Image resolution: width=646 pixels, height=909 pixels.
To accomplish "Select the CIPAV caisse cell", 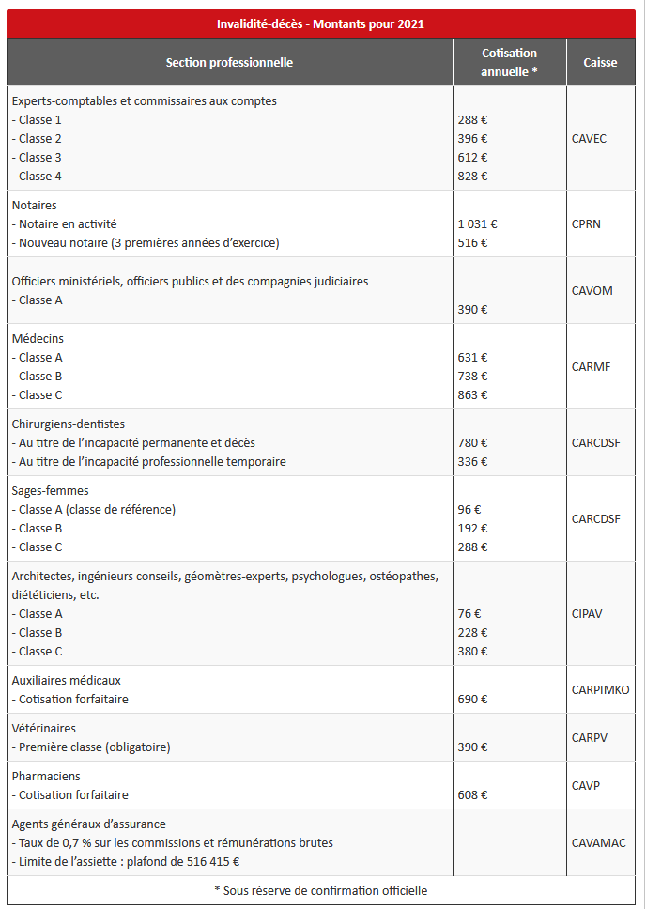I will click(x=587, y=613).
